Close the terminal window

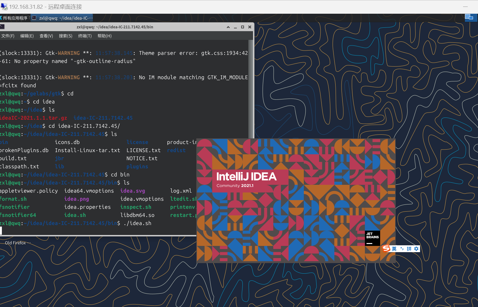point(250,27)
